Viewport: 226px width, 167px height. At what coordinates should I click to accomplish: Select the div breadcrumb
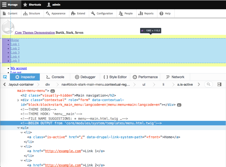(x=47, y=84)
